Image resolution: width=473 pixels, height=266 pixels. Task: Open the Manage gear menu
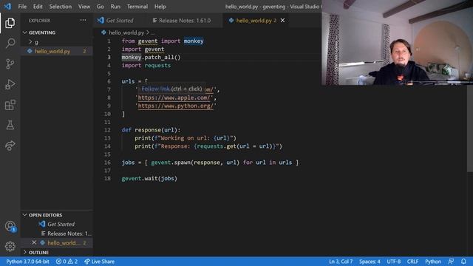10,246
